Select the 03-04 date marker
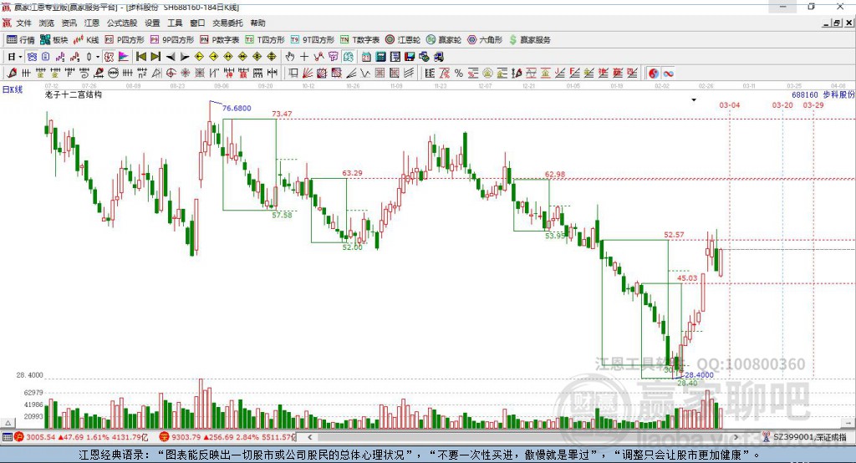Image resolution: width=856 pixels, height=463 pixels. [x=729, y=104]
